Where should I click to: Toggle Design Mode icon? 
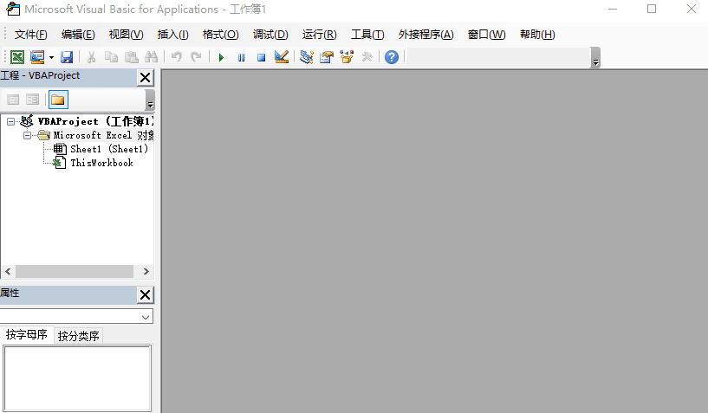point(282,57)
